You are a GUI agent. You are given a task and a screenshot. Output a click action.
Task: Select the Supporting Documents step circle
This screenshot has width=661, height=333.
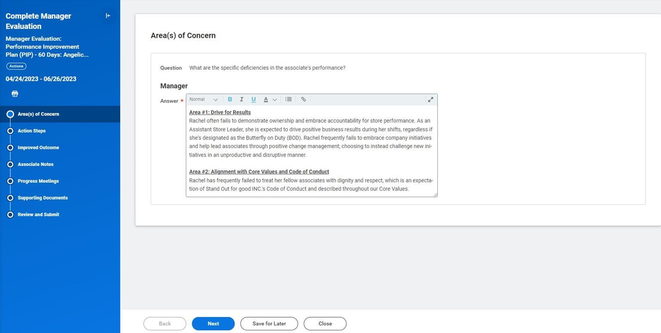[10, 198]
